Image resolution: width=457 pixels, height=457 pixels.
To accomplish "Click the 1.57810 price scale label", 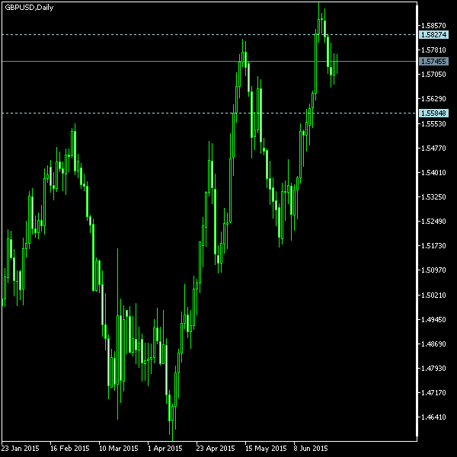I will 433,50.
